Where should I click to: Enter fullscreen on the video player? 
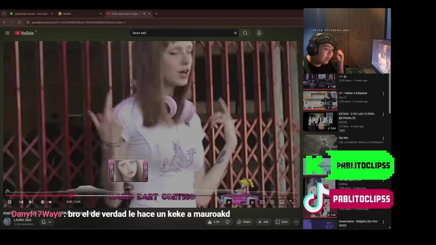pos(292,202)
